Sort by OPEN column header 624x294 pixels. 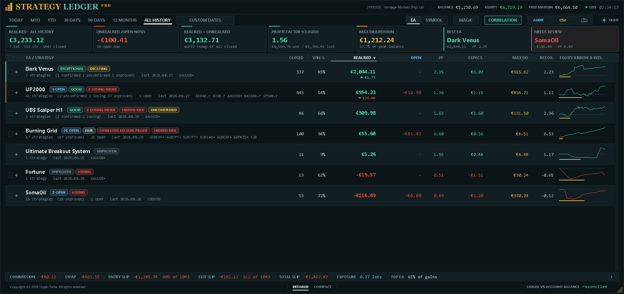coord(416,58)
